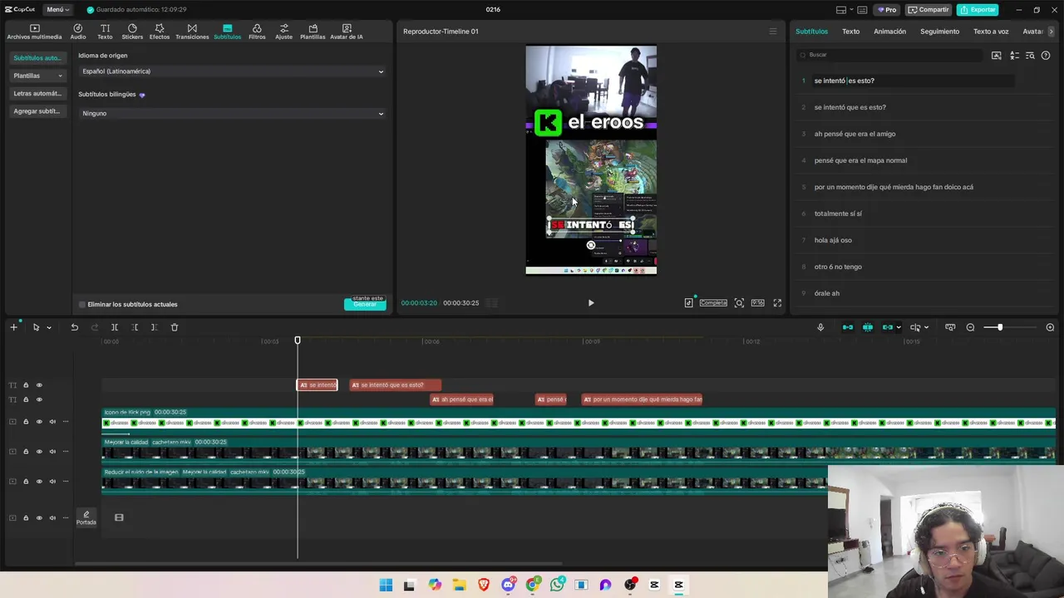Screen dimensions: 1064x598
Task: Expand more tabs with right chevron
Action: (1051, 32)
